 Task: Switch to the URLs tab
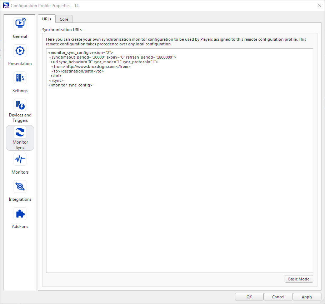pos(46,19)
